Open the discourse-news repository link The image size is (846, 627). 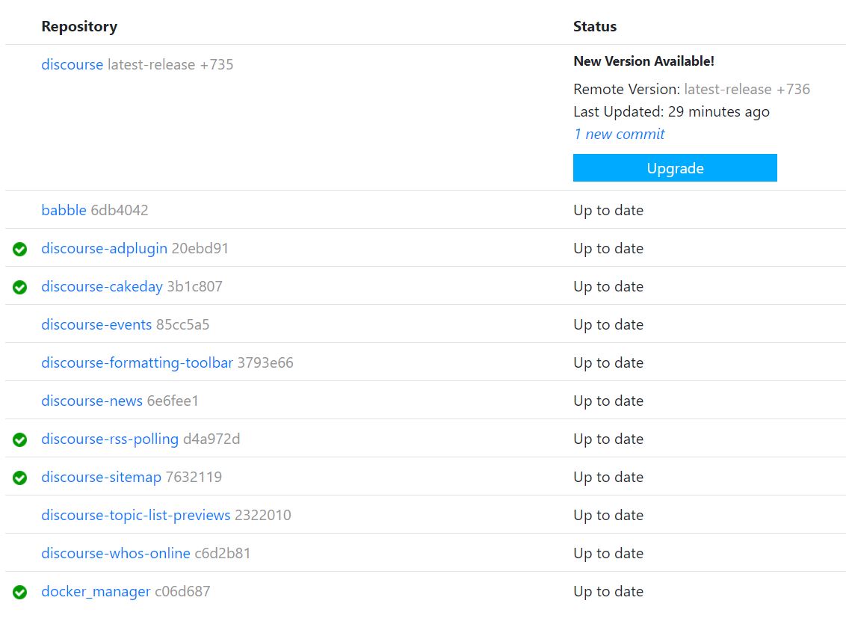pos(92,401)
